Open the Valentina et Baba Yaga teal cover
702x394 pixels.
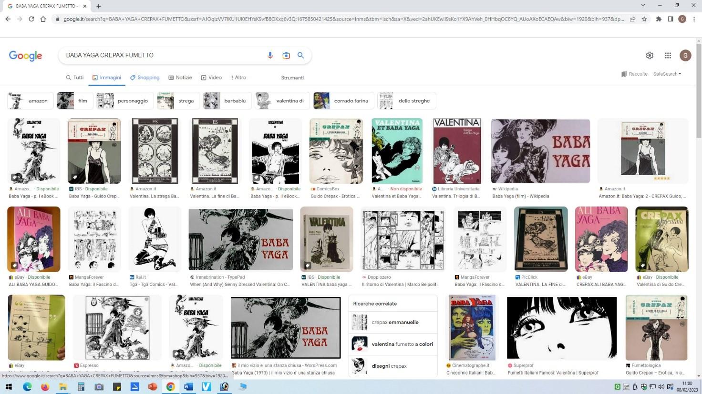(x=397, y=151)
